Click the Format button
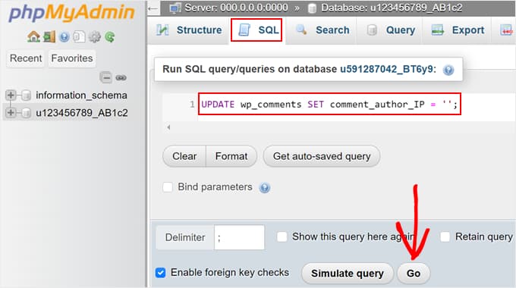 tap(231, 156)
